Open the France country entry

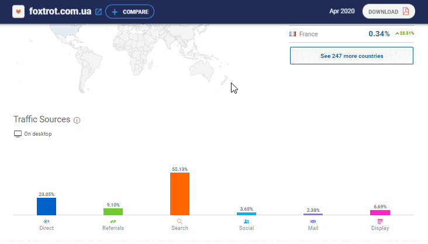click(x=308, y=34)
